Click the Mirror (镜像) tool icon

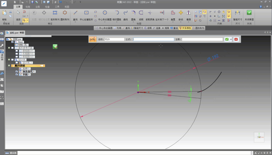tap(188, 13)
